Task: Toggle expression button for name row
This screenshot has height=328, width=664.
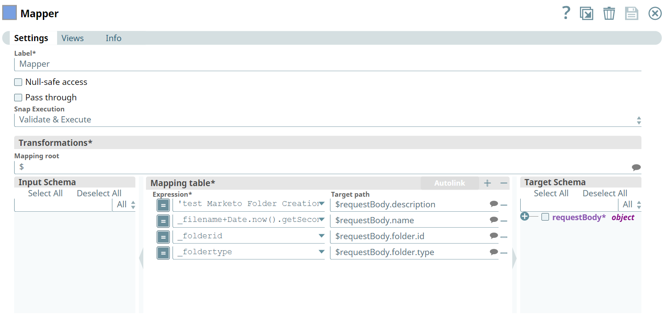Action: pos(163,221)
